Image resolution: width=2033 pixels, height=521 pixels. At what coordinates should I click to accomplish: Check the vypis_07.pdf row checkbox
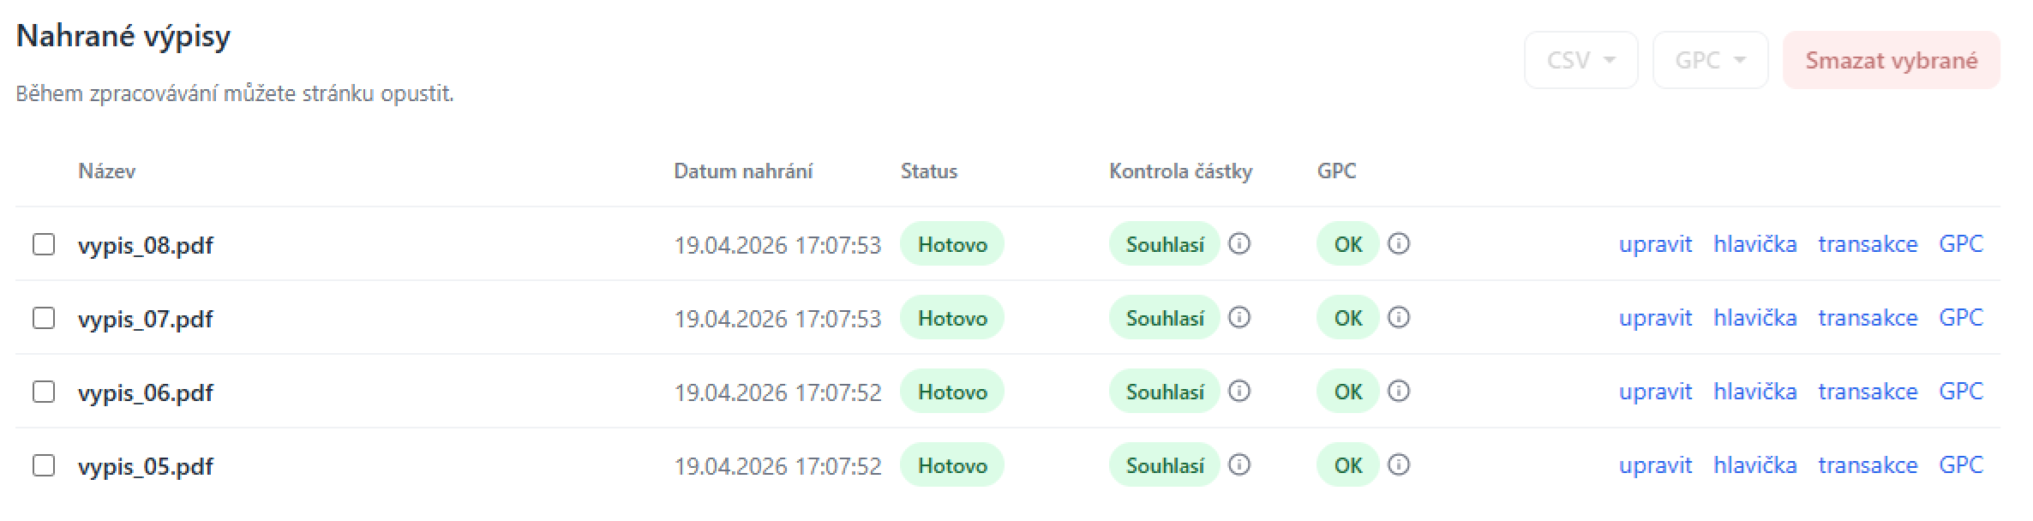click(x=44, y=318)
